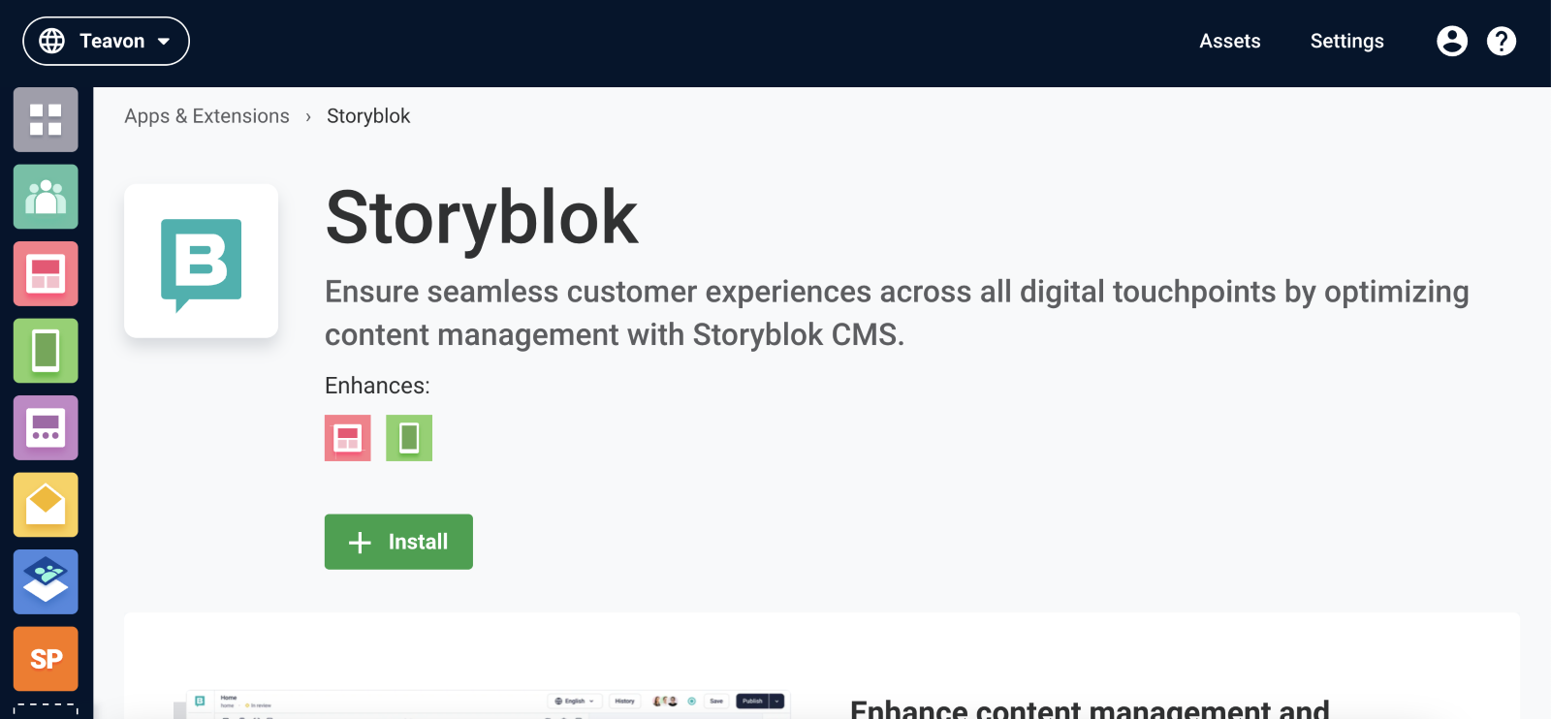Click the help question mark icon
The image size is (1551, 719).
coord(1500,41)
